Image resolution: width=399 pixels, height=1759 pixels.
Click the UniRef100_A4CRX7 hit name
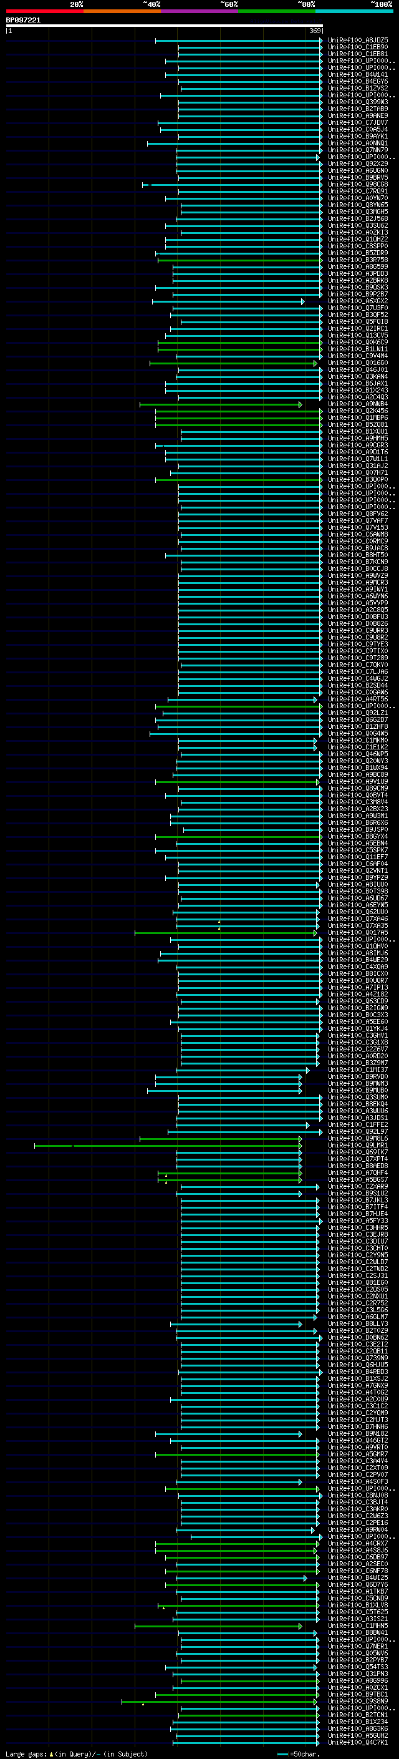tap(358, 1543)
